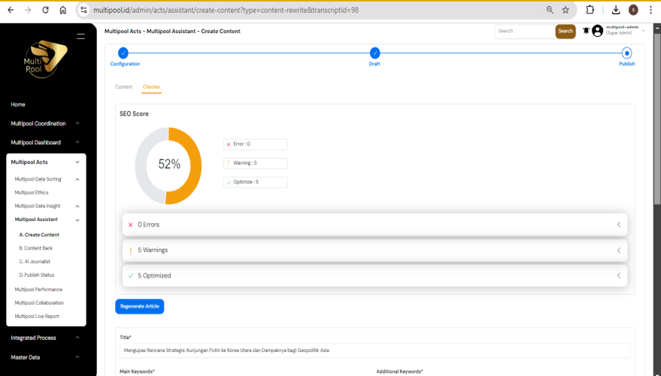The height and width of the screenshot is (376, 661).
Task: Go to Publish step circle
Action: [x=627, y=53]
